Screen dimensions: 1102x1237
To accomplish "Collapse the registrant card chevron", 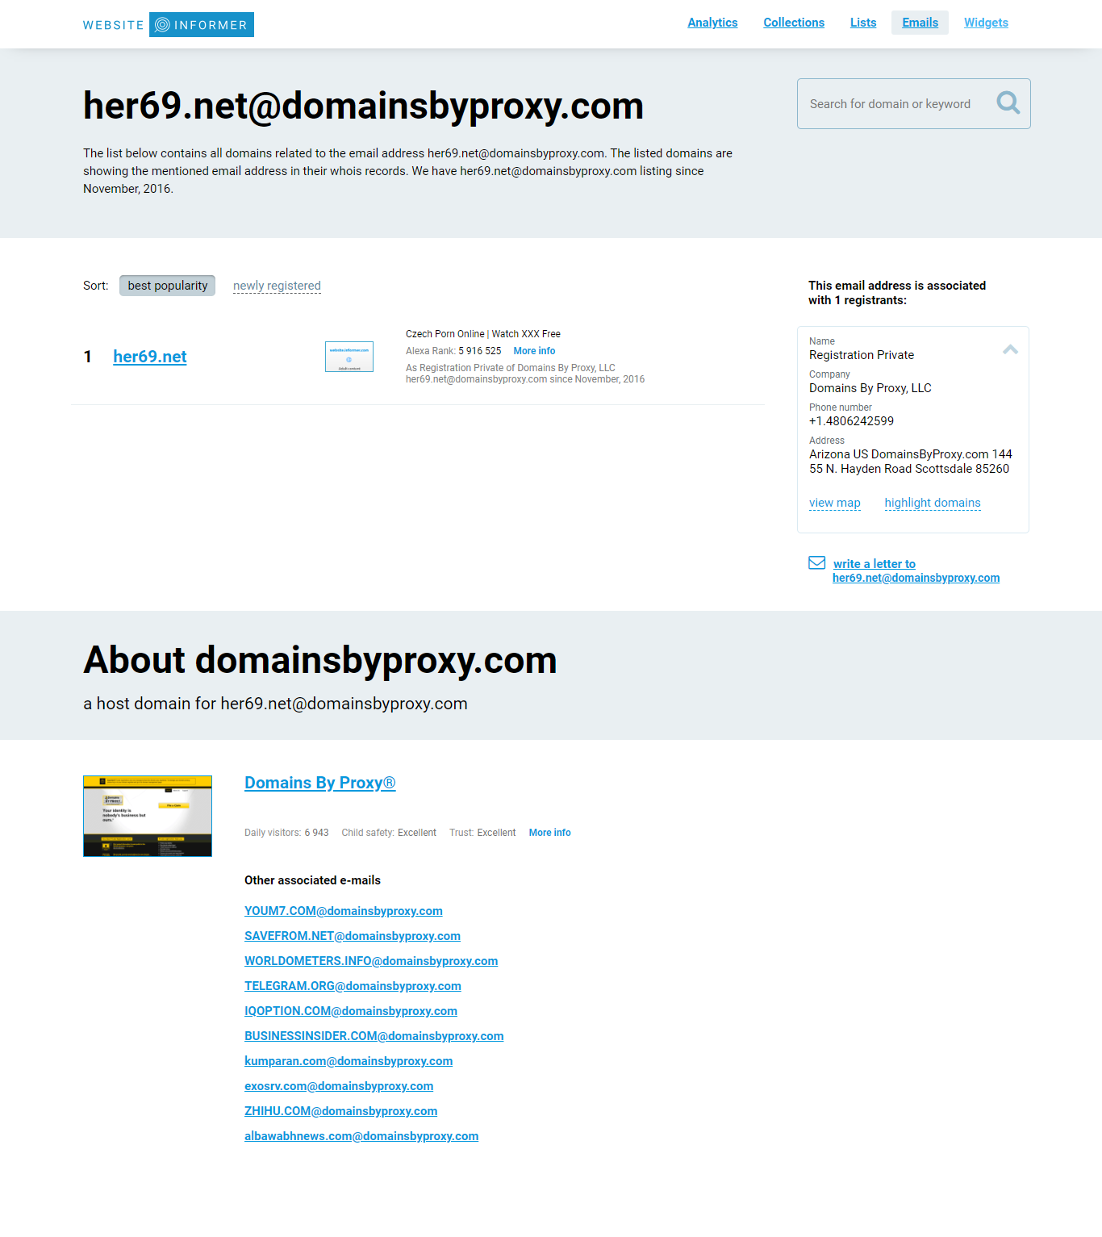I will pos(1010,349).
